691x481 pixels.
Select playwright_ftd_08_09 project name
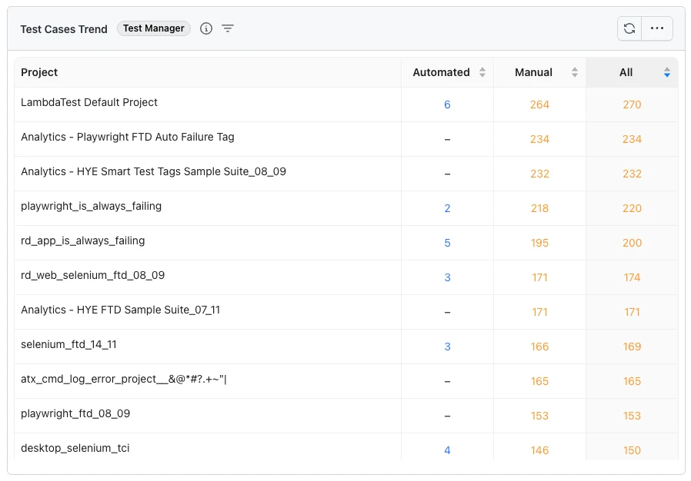point(75,413)
